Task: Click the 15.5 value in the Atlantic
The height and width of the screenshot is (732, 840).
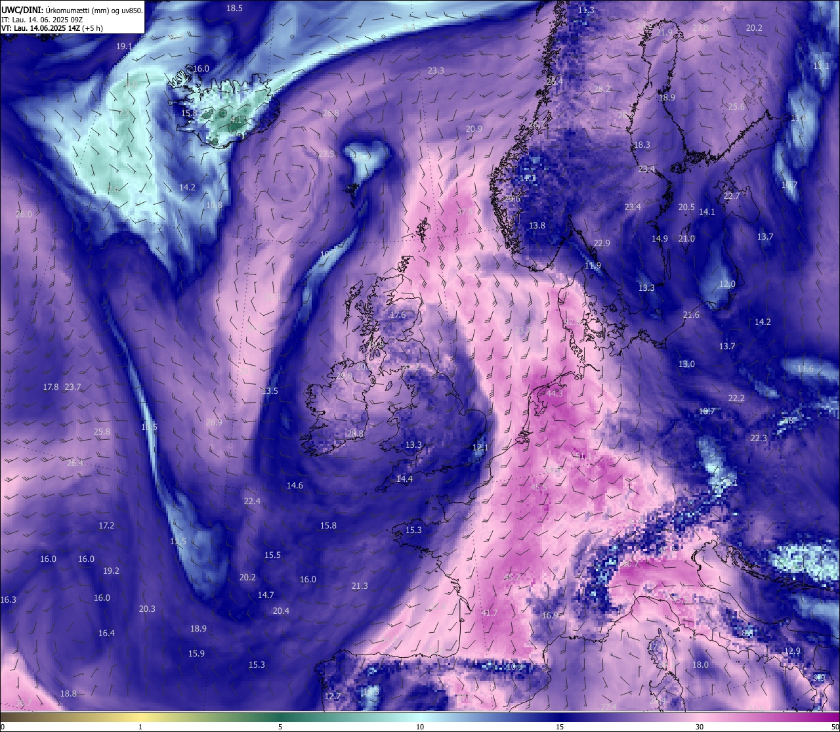Action: 272,555
